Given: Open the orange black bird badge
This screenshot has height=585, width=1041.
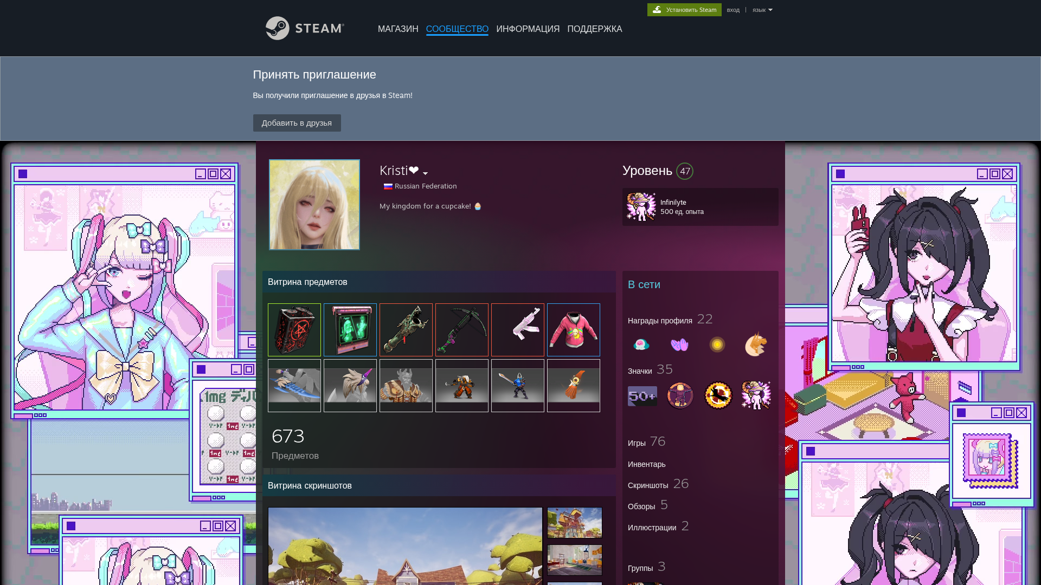Looking at the screenshot, I should (718, 395).
